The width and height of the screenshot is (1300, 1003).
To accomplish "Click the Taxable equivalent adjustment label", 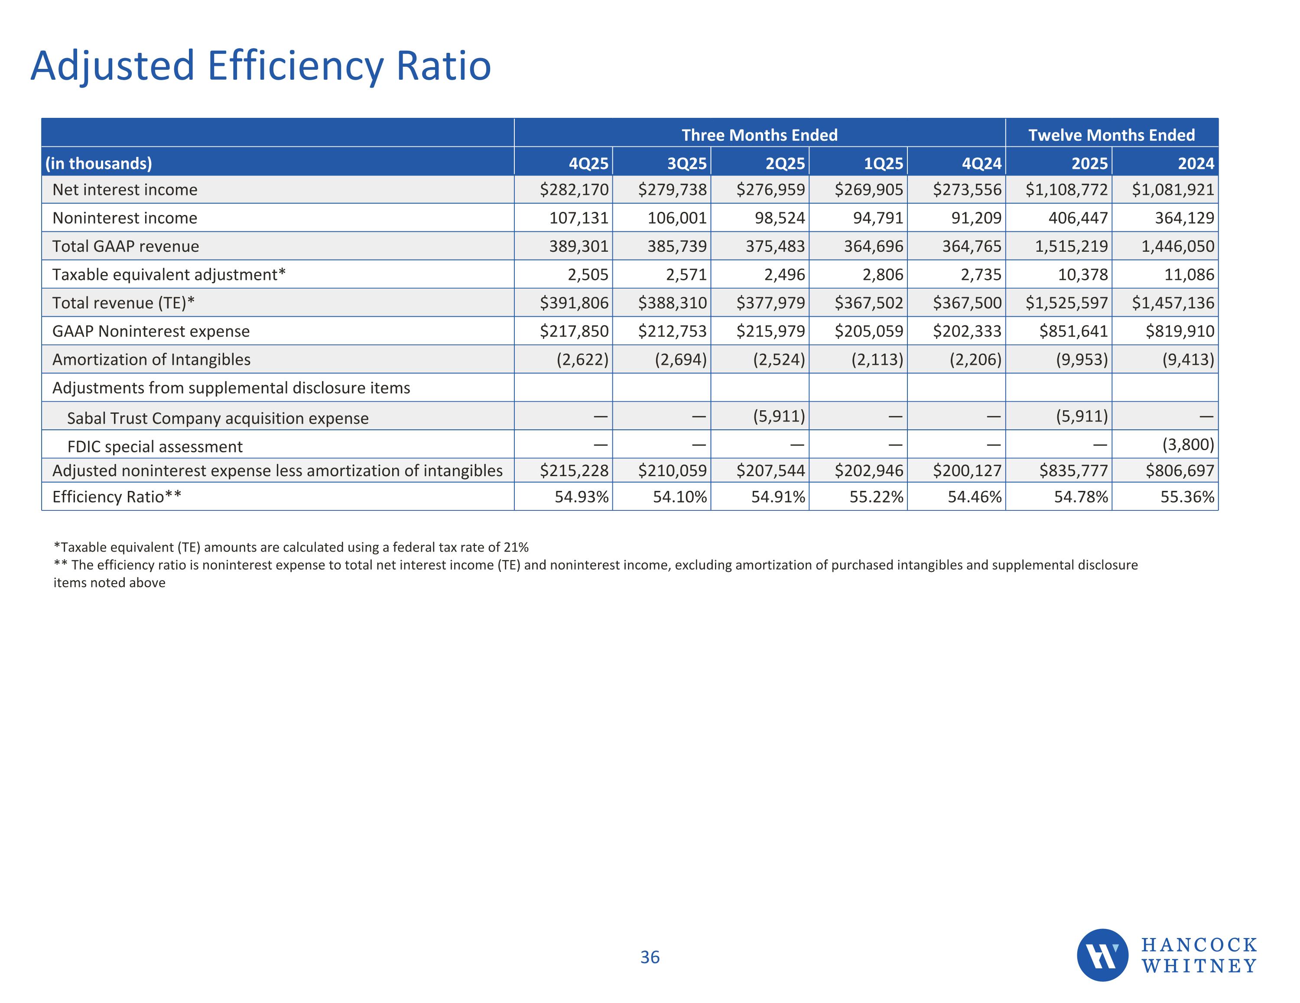I will click(x=169, y=274).
